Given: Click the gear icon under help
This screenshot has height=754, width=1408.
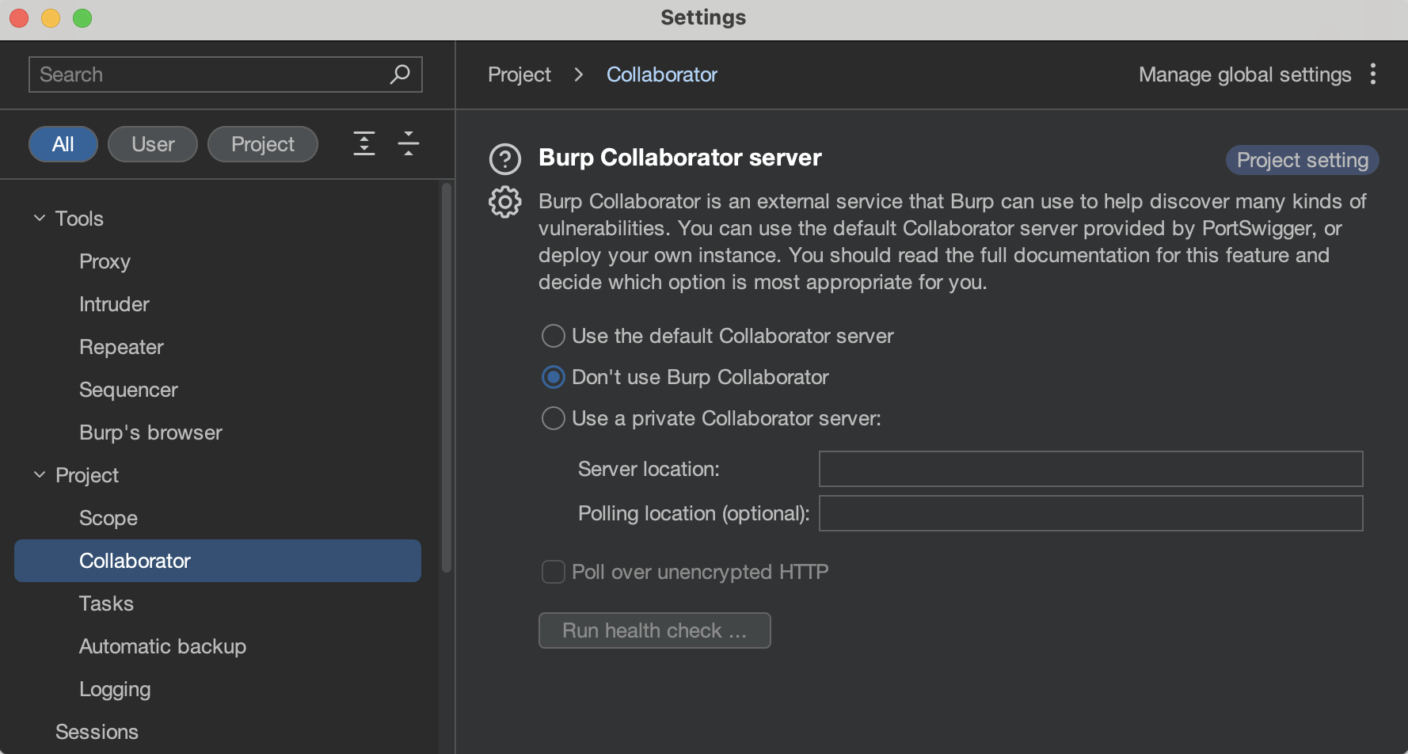Looking at the screenshot, I should tap(505, 202).
